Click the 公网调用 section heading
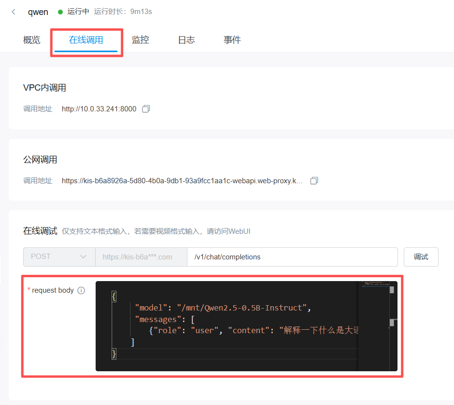454x405 pixels. (40, 160)
